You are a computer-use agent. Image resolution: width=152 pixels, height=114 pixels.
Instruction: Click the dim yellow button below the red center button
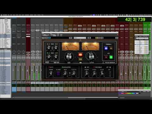(80, 59)
